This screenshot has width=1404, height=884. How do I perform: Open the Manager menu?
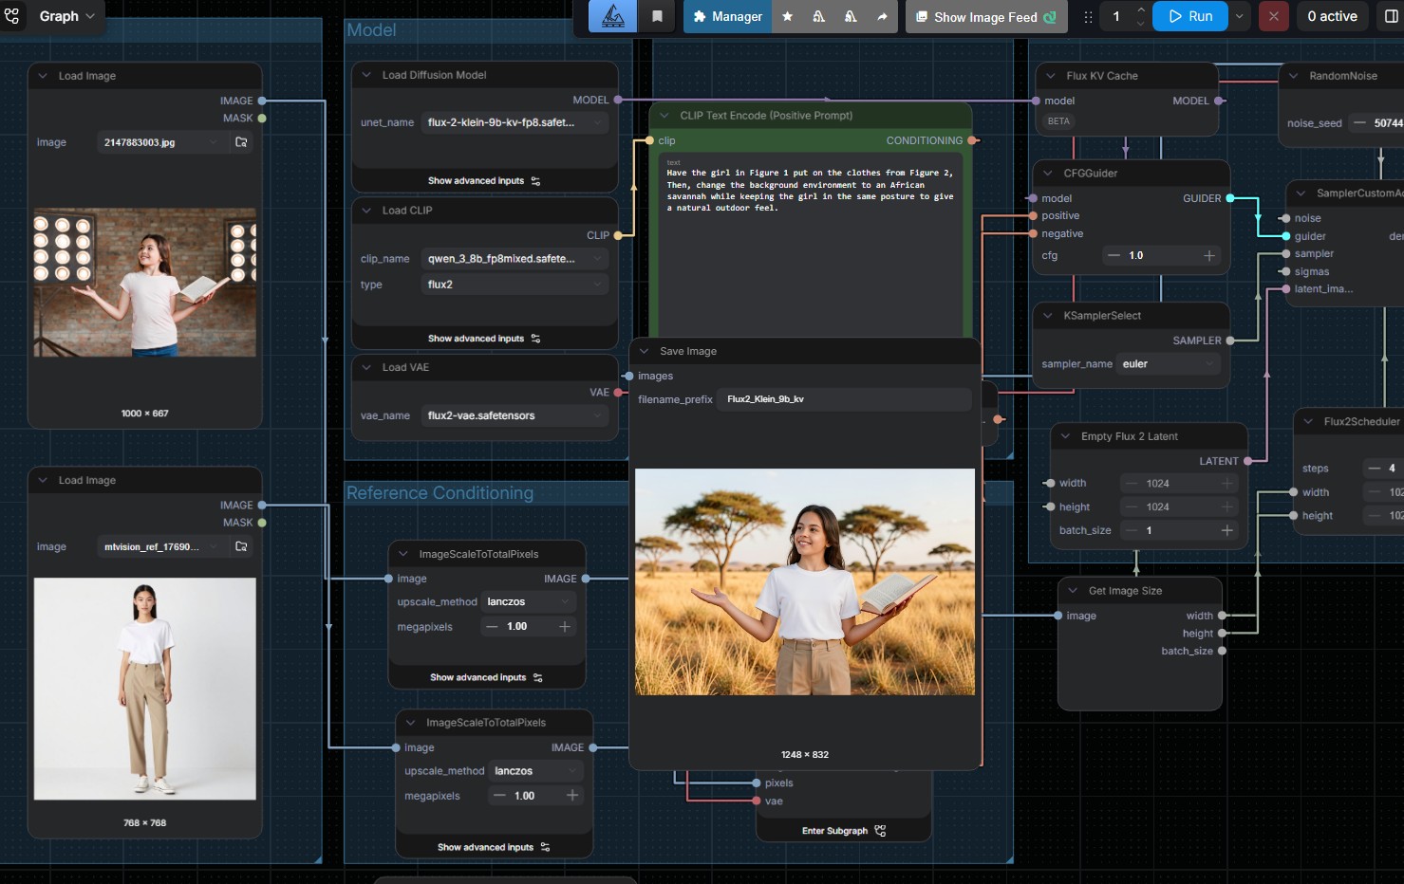coord(727,16)
